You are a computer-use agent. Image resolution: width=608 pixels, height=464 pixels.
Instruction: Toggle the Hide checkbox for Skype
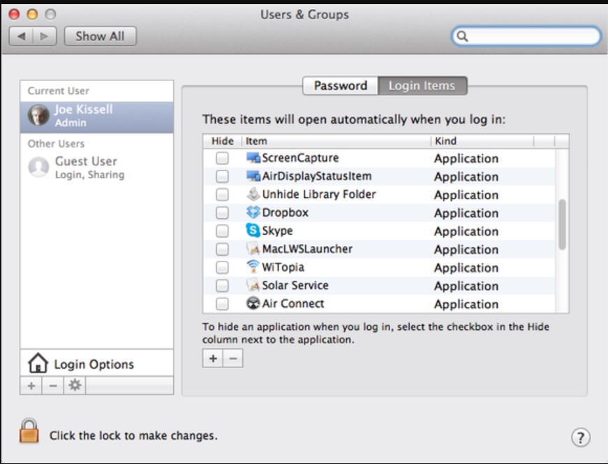(x=222, y=231)
